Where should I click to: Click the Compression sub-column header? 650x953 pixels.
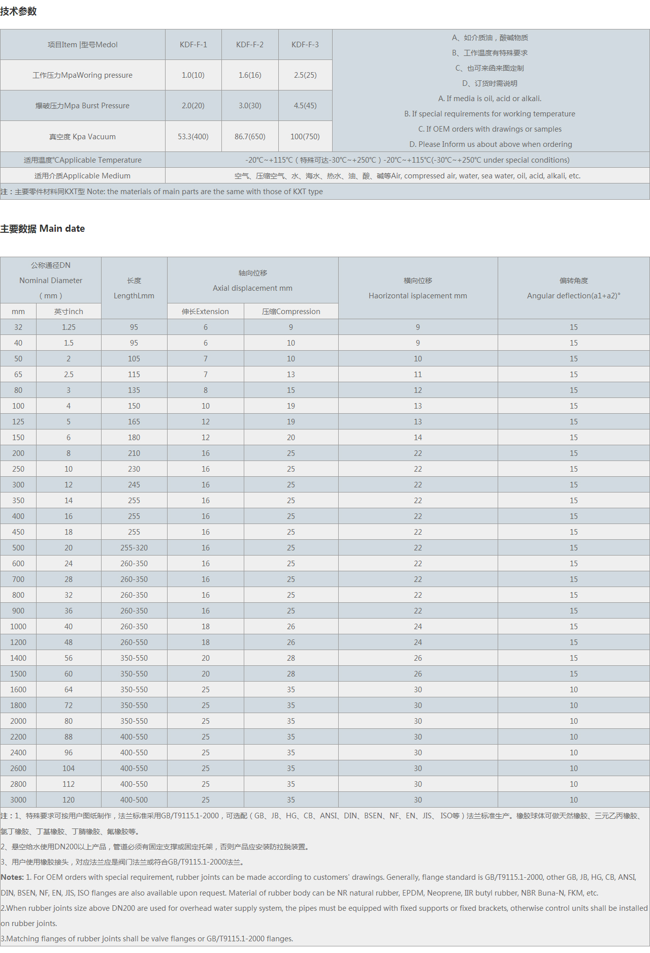[291, 312]
